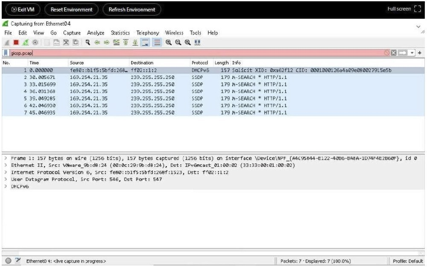
Task: Open the File menu
Action: coord(8,33)
